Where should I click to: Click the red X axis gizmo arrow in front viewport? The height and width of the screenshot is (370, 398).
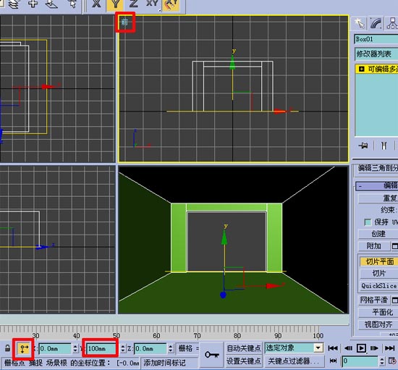[280, 112]
